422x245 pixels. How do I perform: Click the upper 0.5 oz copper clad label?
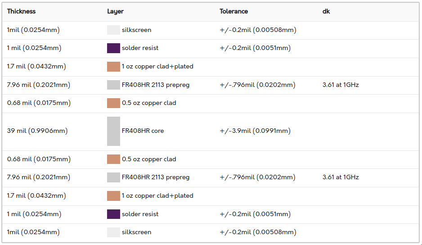click(x=149, y=103)
